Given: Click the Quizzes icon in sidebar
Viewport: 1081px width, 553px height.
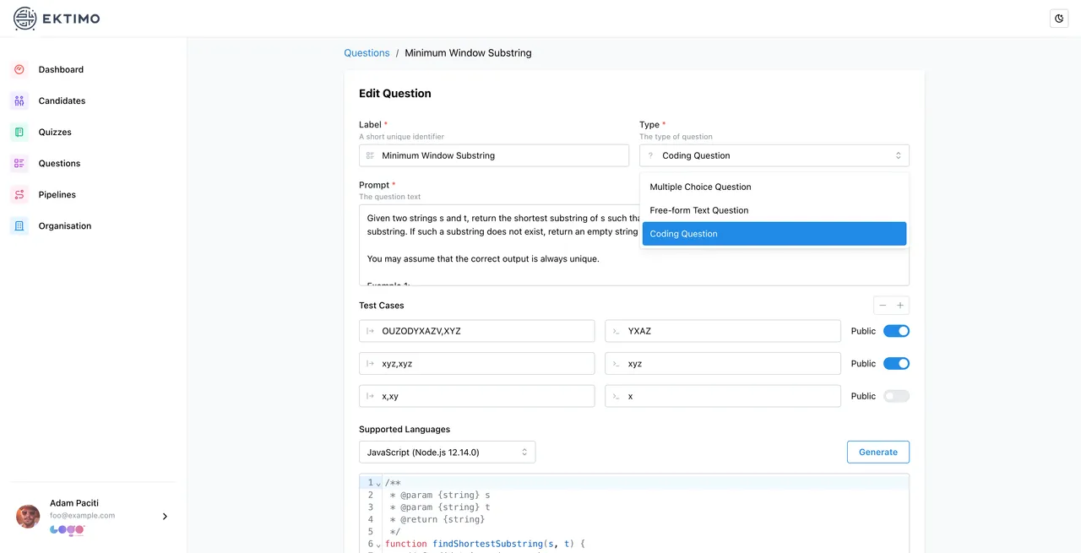Looking at the screenshot, I should [x=19, y=132].
